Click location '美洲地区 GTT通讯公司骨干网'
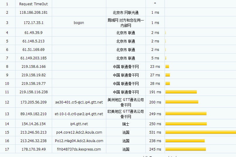 (126, 102)
